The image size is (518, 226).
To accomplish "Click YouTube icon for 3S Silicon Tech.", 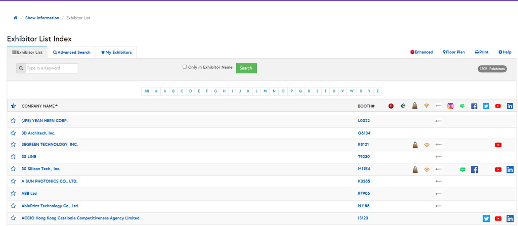I will 498,169.
